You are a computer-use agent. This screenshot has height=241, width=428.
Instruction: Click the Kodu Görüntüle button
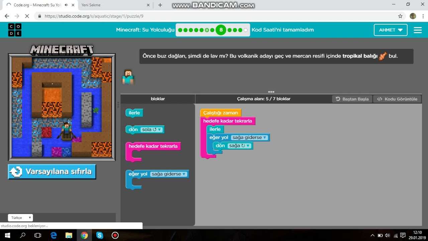397,99
